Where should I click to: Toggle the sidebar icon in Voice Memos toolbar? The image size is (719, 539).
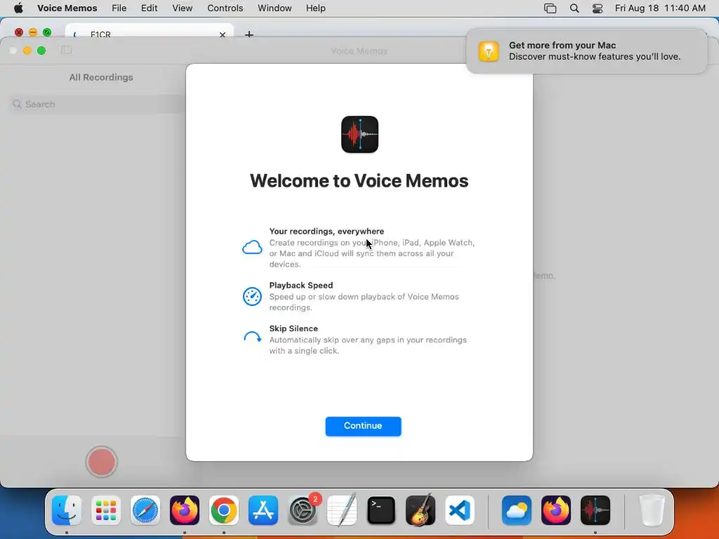click(67, 50)
